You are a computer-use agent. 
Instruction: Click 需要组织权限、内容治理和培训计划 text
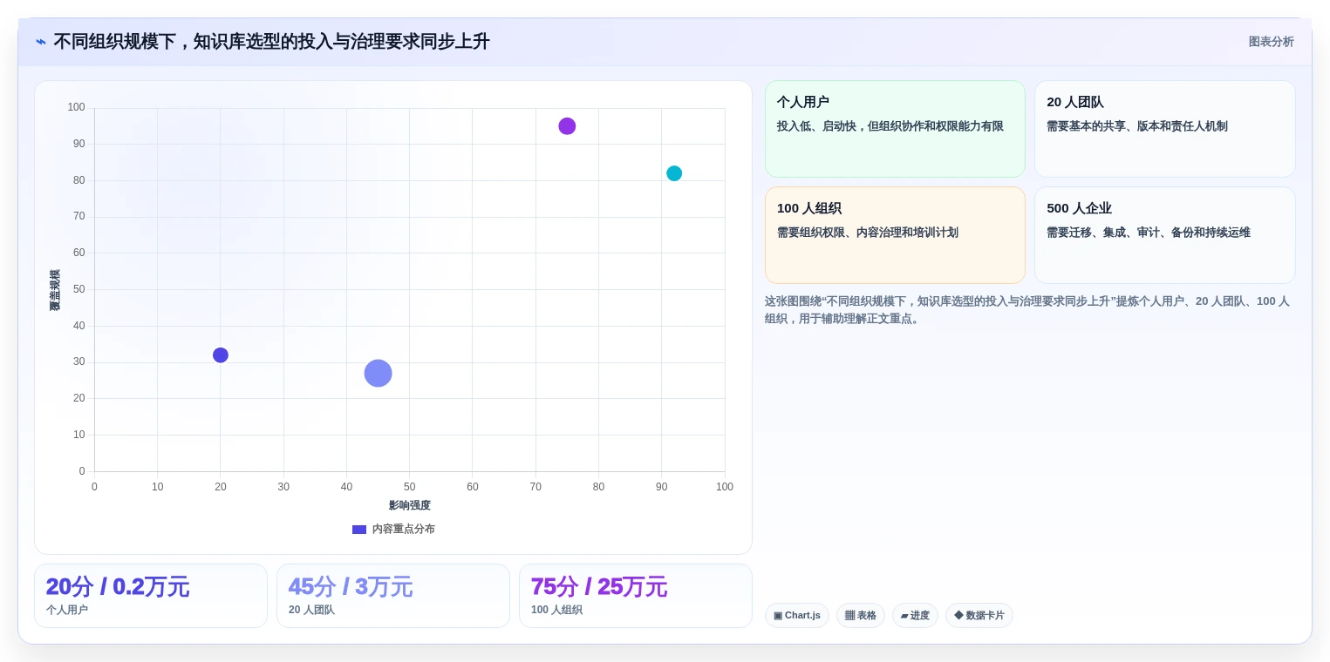click(x=868, y=233)
